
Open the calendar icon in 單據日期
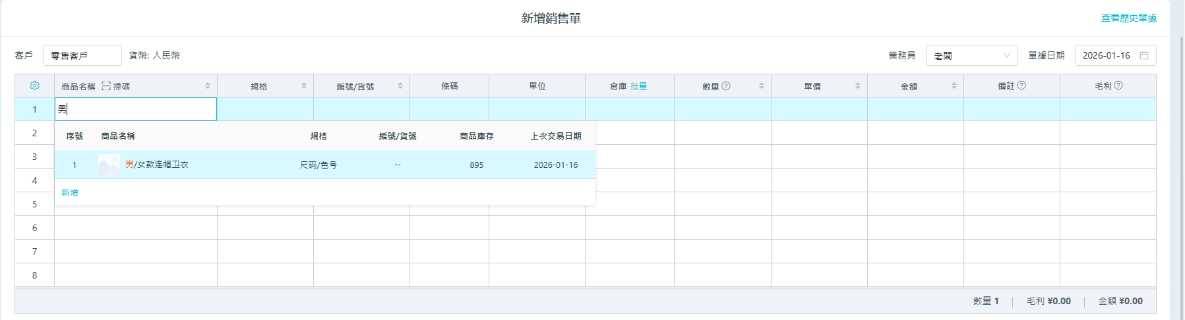pos(1144,55)
